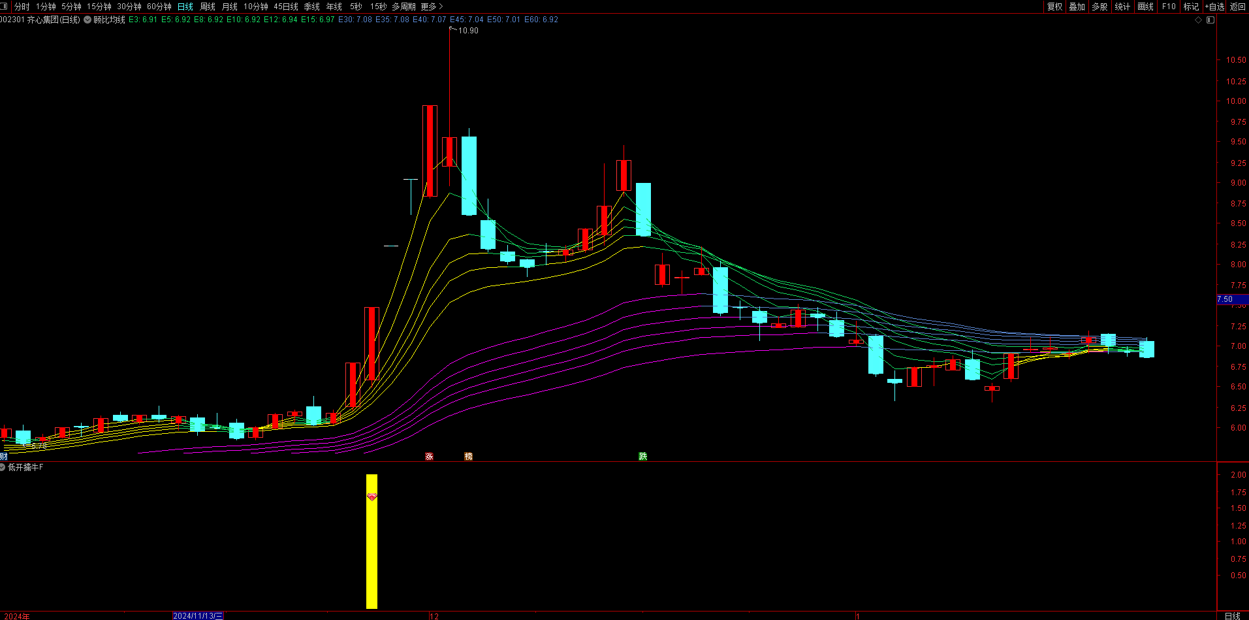Click the 12 month marker on time axis
The height and width of the screenshot is (620, 1249).
point(434,616)
